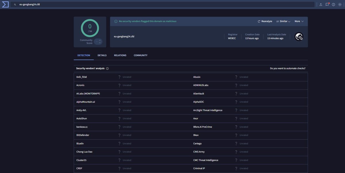Viewport: 345px width, 173px height.
Task: Click the unrated question icon for AutoShun
Action: coord(119,119)
